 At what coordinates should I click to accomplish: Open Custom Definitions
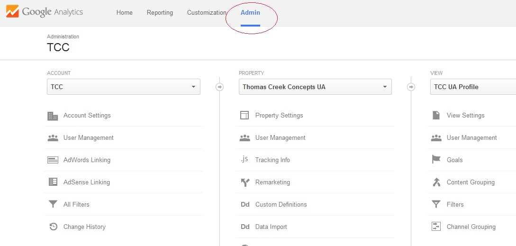281,204
